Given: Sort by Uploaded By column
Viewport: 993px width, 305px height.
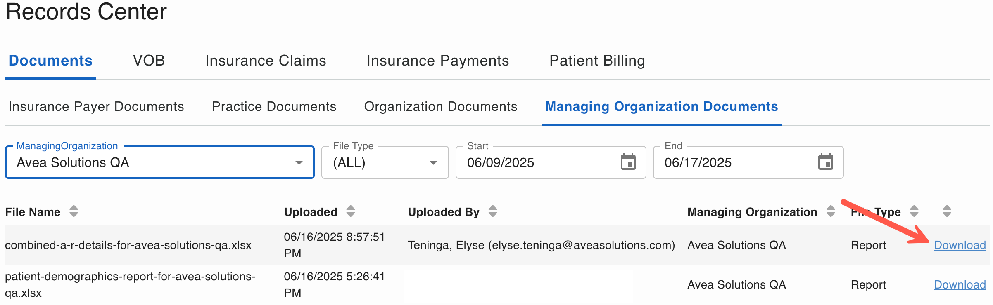Looking at the screenshot, I should tap(492, 211).
